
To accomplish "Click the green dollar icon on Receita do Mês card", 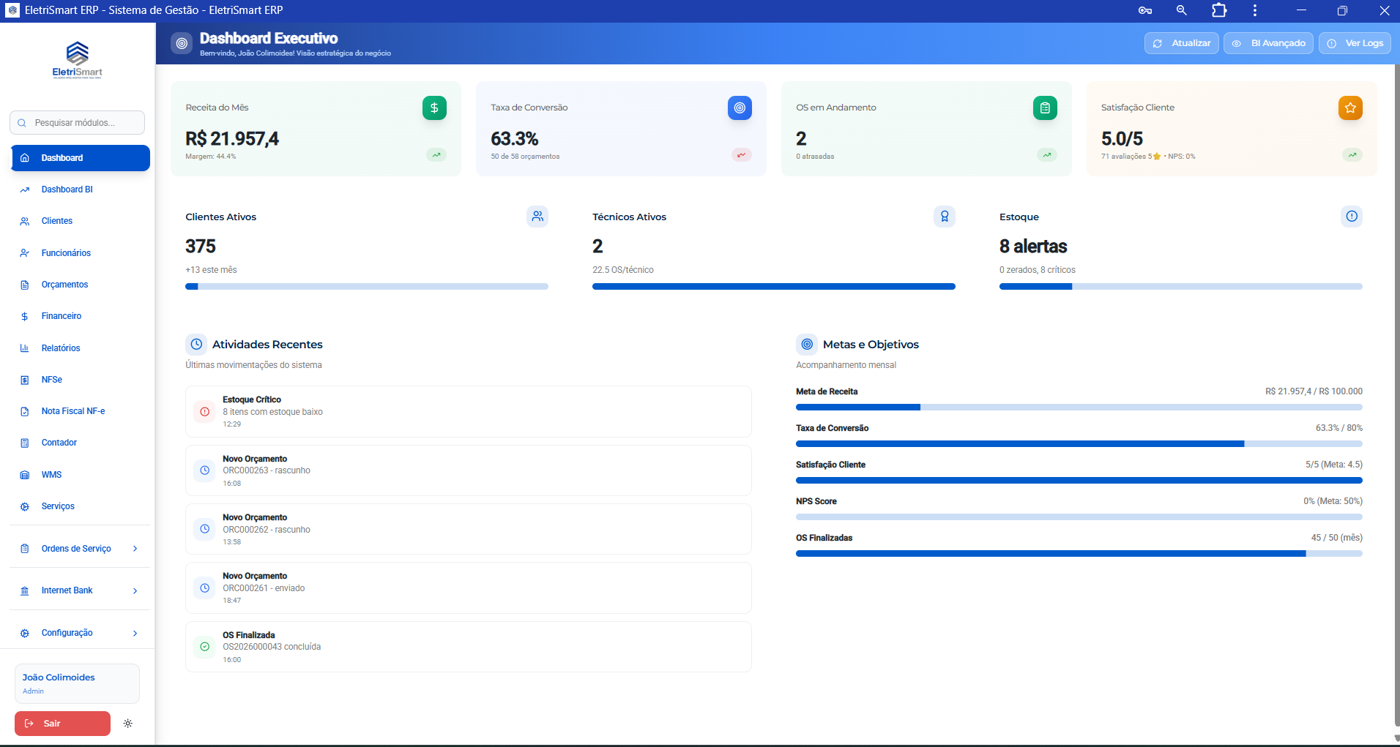I will tap(434, 108).
